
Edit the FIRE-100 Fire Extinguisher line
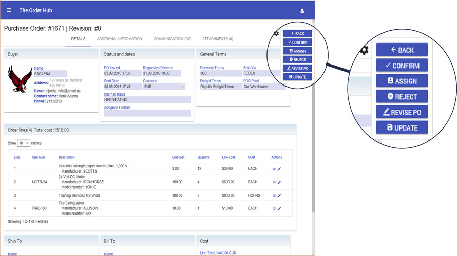[279, 208]
